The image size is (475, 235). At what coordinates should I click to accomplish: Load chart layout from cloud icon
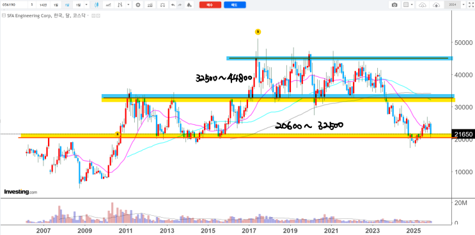click(423, 5)
